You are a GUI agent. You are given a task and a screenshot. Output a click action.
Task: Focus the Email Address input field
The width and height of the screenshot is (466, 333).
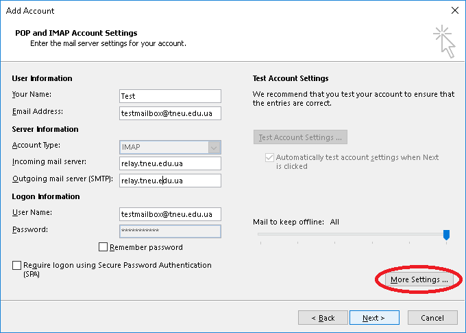click(170, 113)
